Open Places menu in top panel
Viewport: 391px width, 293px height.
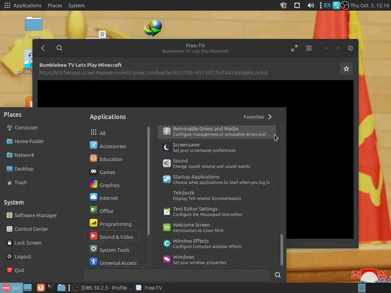coord(55,5)
